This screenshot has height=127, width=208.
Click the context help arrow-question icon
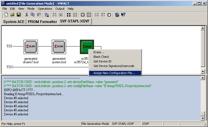coord(123,15)
